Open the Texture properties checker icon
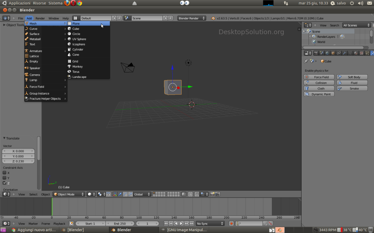Screen dimensions: 374x233 click(362, 53)
